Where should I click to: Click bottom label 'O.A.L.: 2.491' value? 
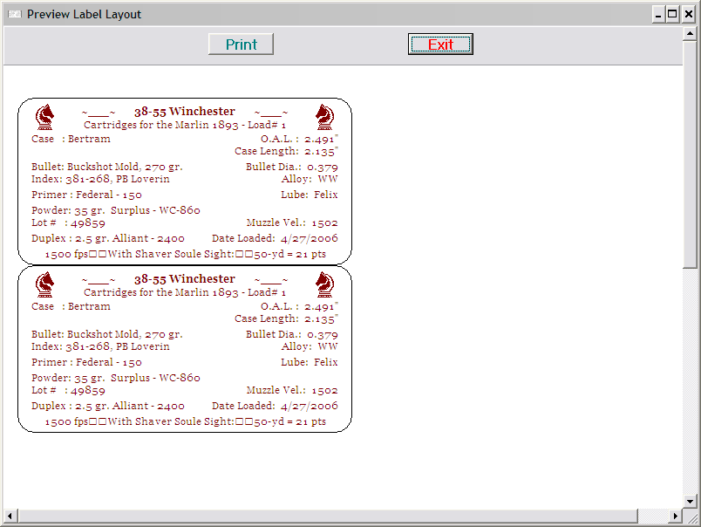pos(299,306)
